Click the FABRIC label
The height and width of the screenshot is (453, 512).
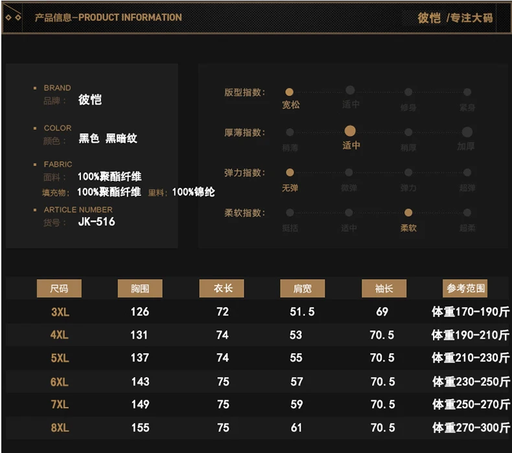[x=58, y=164]
